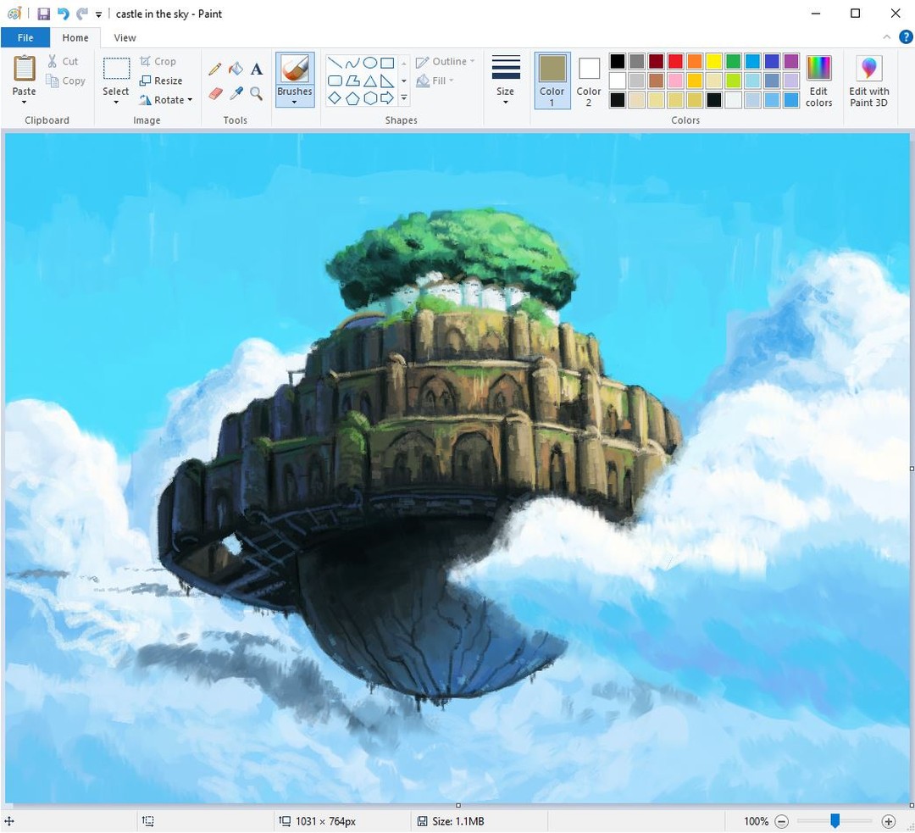Select the Text tool
The image size is (915, 833).
256,69
